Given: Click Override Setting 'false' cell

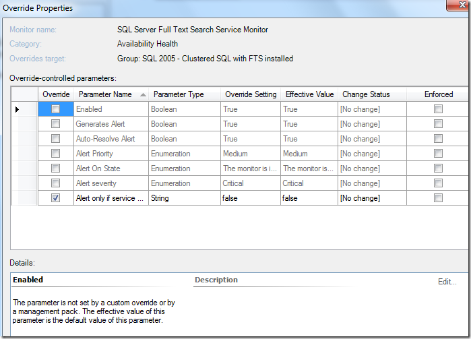Looking at the screenshot, I should pos(251,198).
